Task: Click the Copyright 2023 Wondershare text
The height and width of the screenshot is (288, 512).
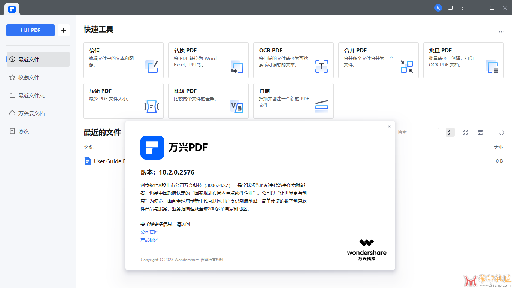Action: (182, 260)
